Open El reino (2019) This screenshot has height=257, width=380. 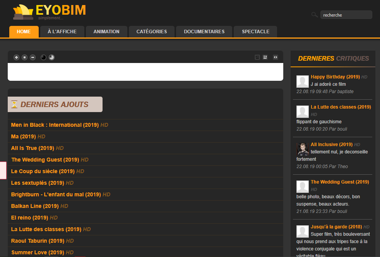tap(29, 218)
